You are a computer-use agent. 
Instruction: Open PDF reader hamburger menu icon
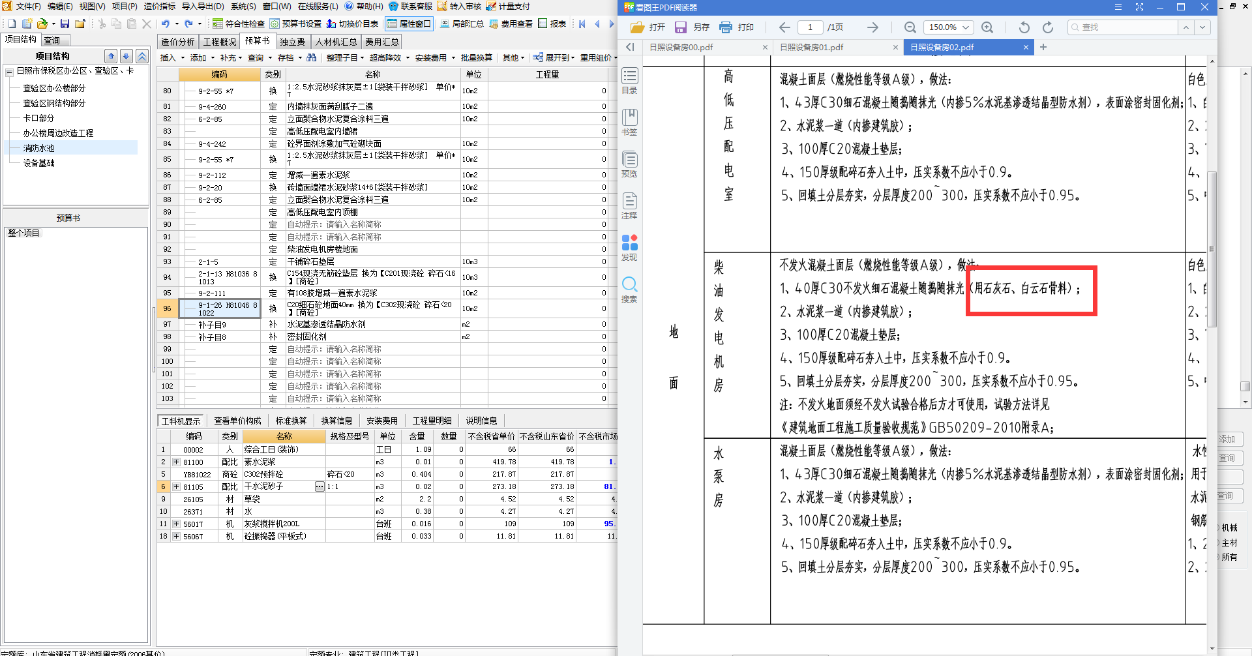point(1118,7)
